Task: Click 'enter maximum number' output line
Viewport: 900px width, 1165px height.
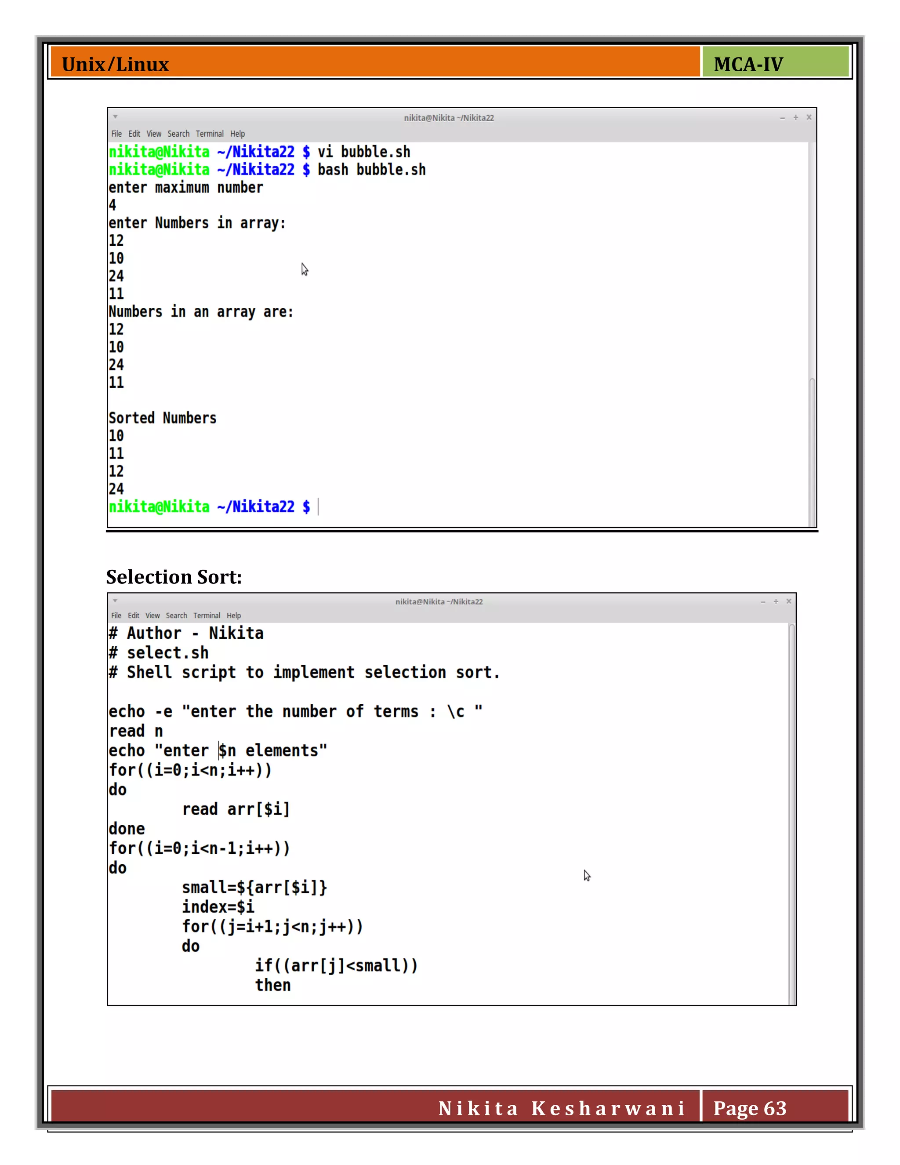Action: click(x=185, y=188)
